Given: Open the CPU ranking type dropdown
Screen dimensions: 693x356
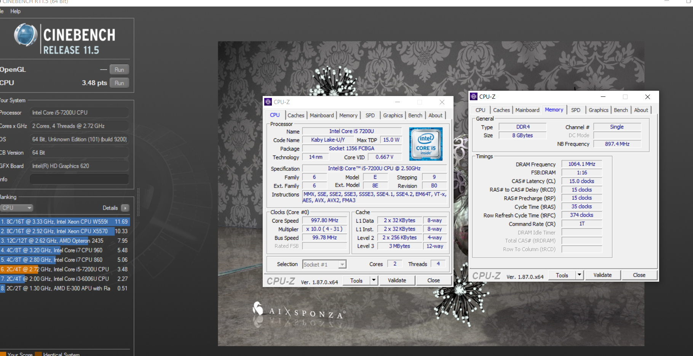Looking at the screenshot, I should point(16,208).
